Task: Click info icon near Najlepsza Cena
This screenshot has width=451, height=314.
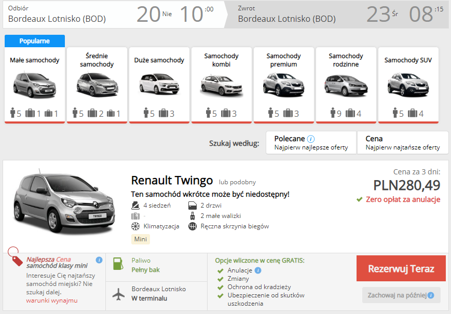Action: [x=99, y=260]
